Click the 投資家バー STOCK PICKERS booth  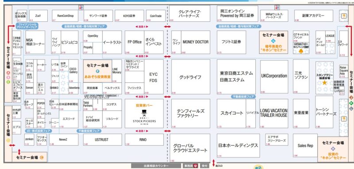pyautogui.click(x=144, y=114)
